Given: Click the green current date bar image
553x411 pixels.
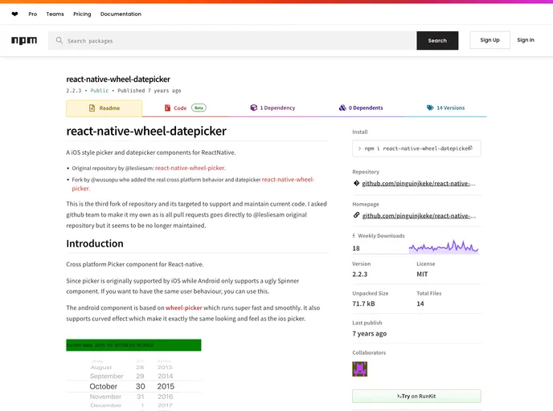Looking at the screenshot, I should click(133, 345).
